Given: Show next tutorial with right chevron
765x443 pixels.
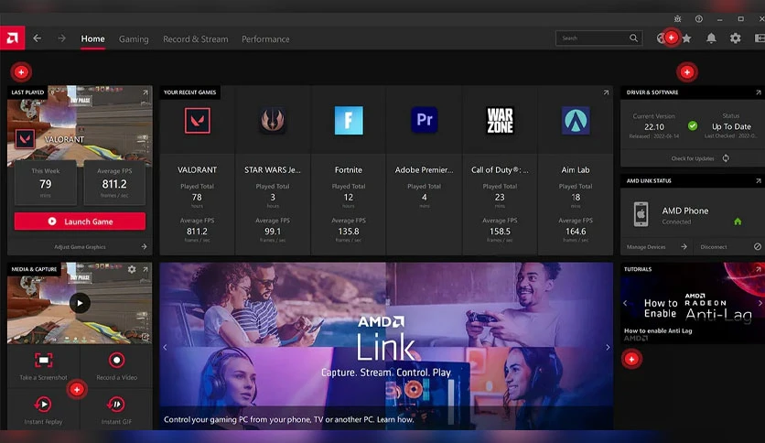Looking at the screenshot, I should [x=760, y=303].
